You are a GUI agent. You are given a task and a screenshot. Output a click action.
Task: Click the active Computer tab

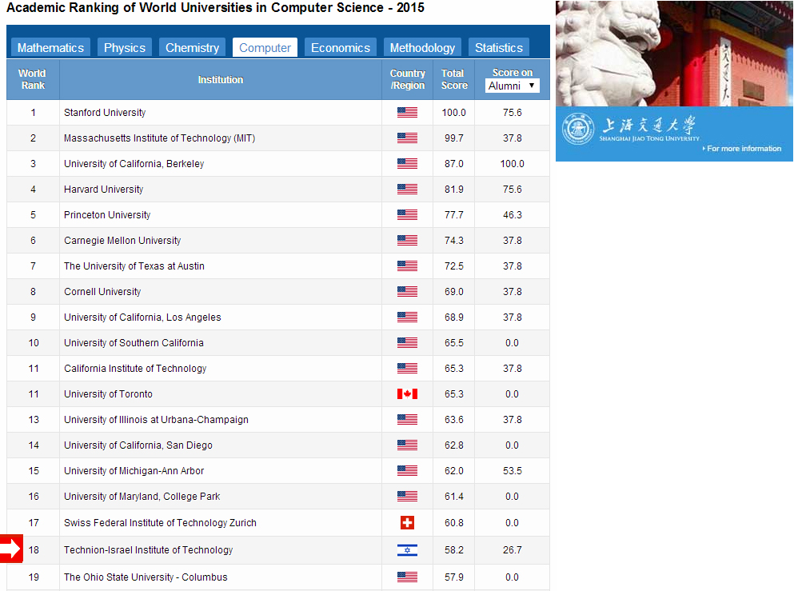pos(265,48)
